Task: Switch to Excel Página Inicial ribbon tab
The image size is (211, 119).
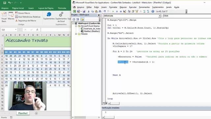Action: (x=18, y=8)
